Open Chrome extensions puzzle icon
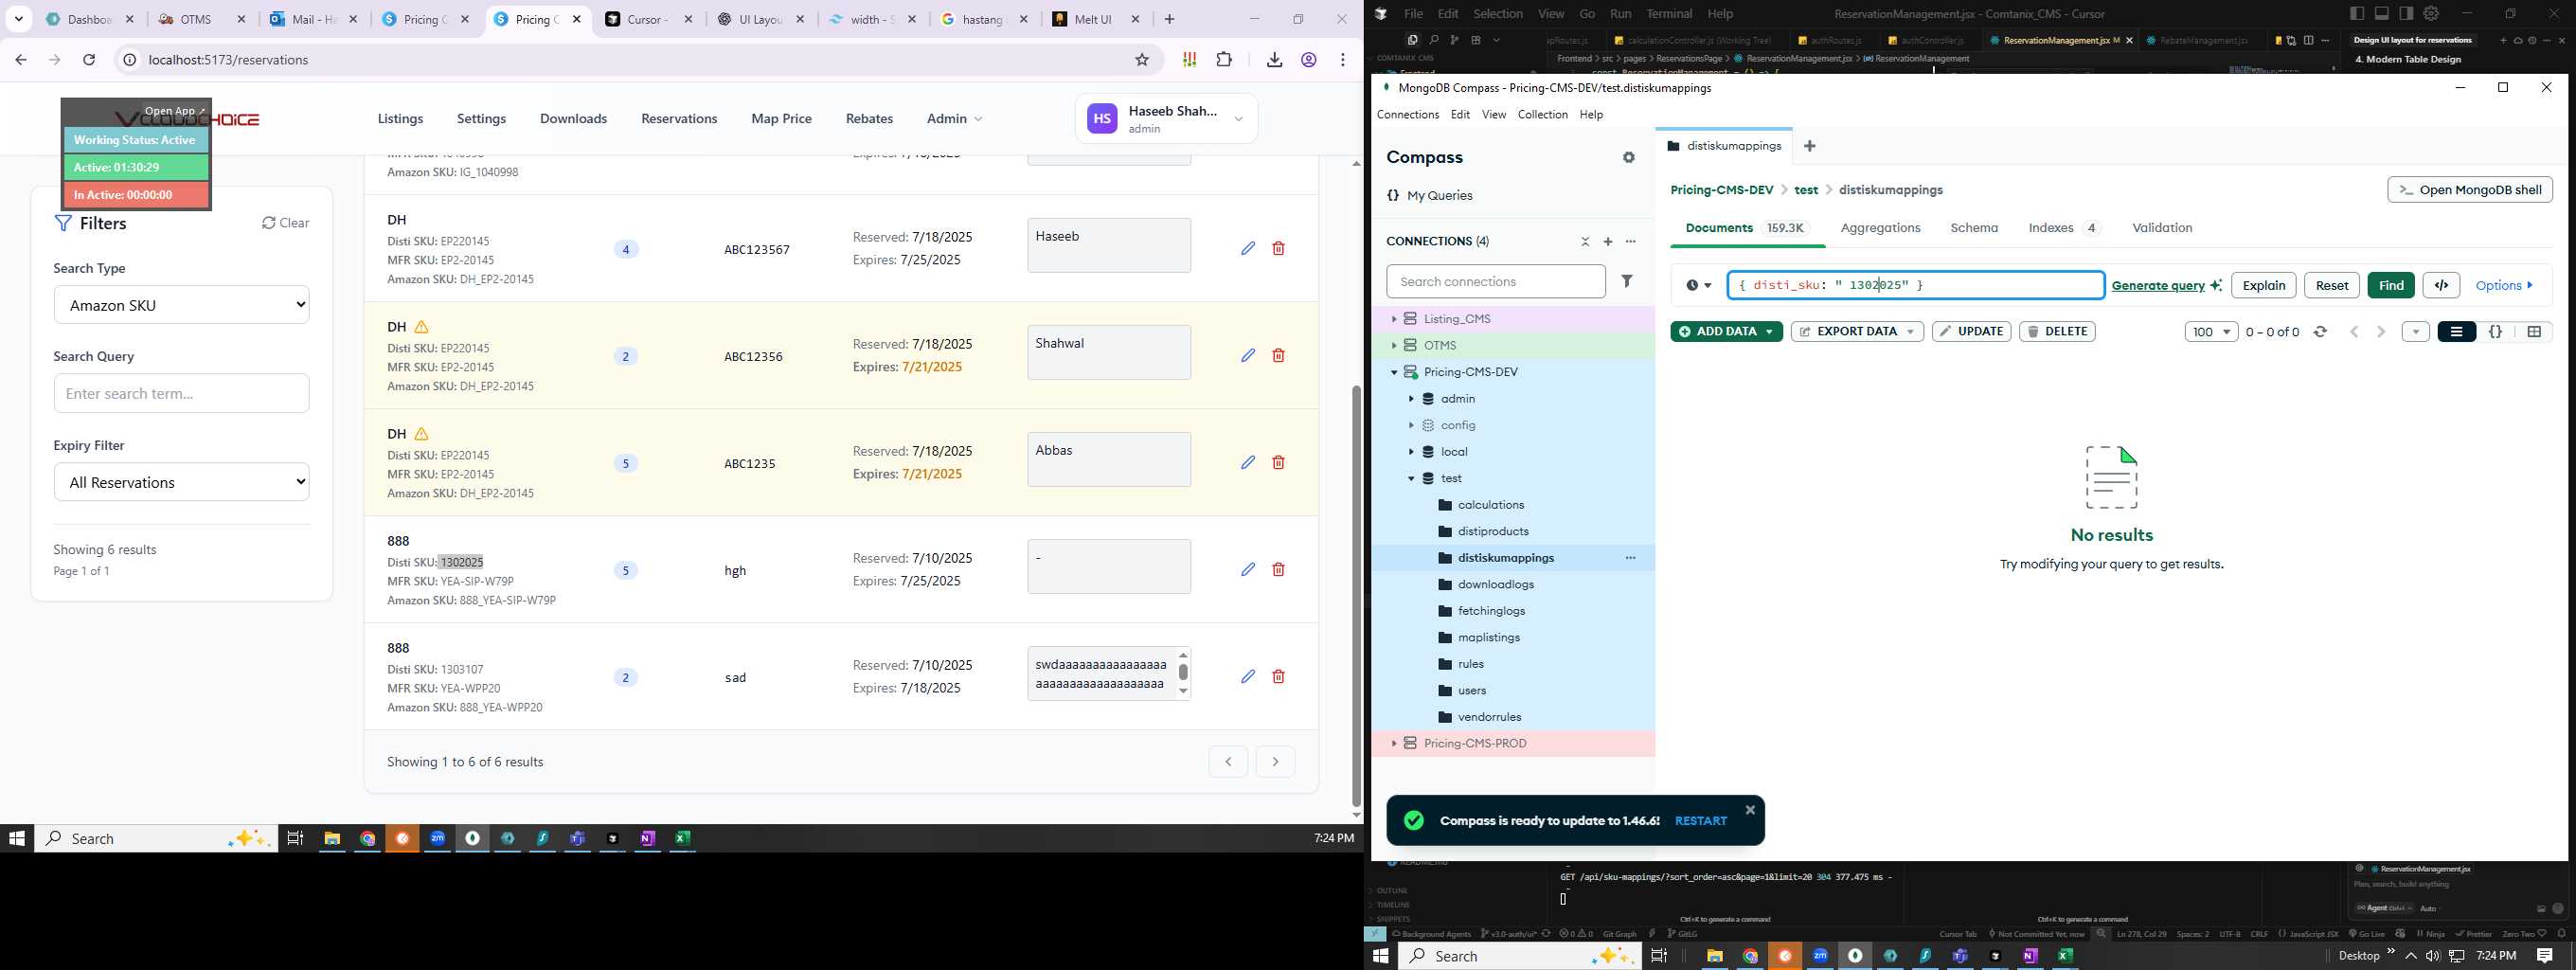 point(1224,60)
